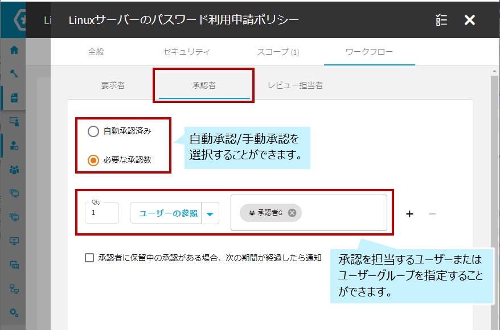The image size is (500, 330).
Task: Open the second stacked screens sidebar icon
Action: [14, 217]
